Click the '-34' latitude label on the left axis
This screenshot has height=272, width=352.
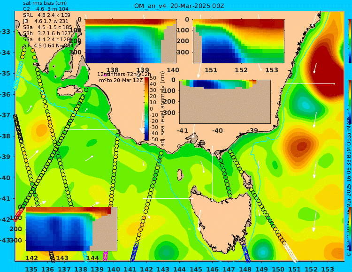pos(5,53)
